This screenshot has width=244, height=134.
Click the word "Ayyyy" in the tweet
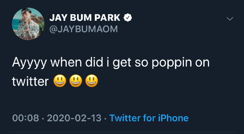pos(30,63)
